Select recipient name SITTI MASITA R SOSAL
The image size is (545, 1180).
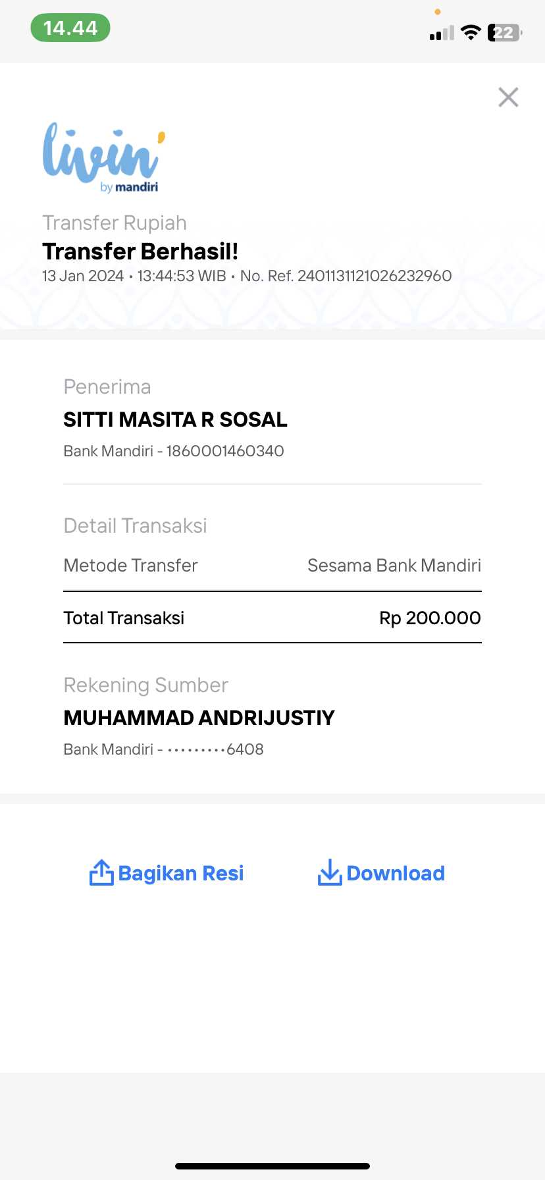point(176,419)
